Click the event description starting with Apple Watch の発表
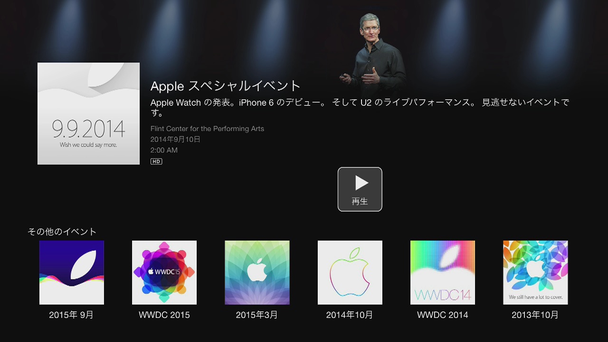This screenshot has width=608, height=342. click(360, 108)
